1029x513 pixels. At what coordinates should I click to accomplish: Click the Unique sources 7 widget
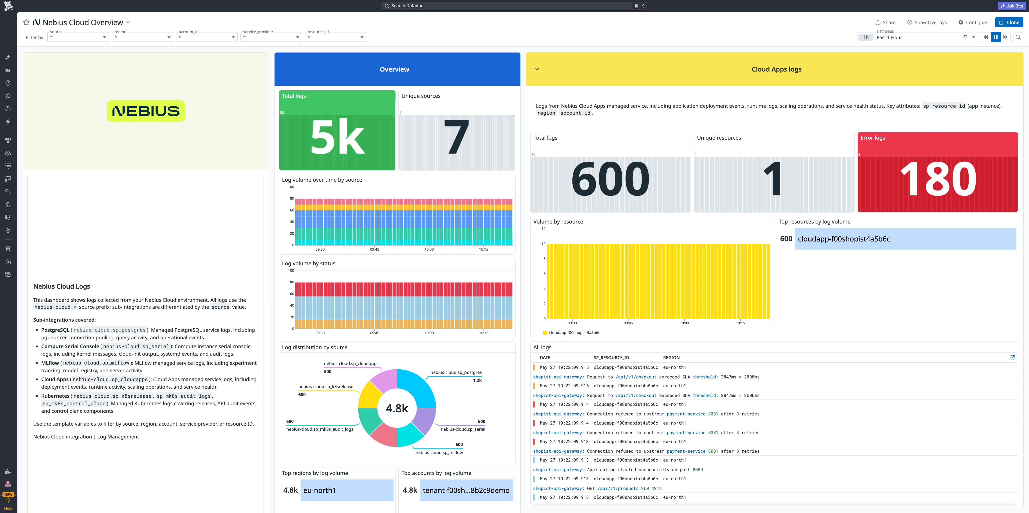(x=457, y=130)
